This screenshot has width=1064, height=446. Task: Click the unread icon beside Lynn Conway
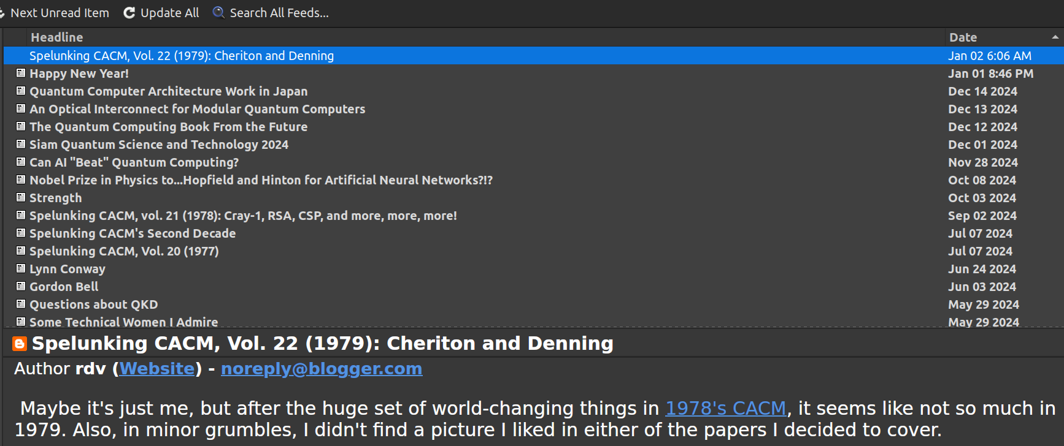pyautogui.click(x=21, y=269)
